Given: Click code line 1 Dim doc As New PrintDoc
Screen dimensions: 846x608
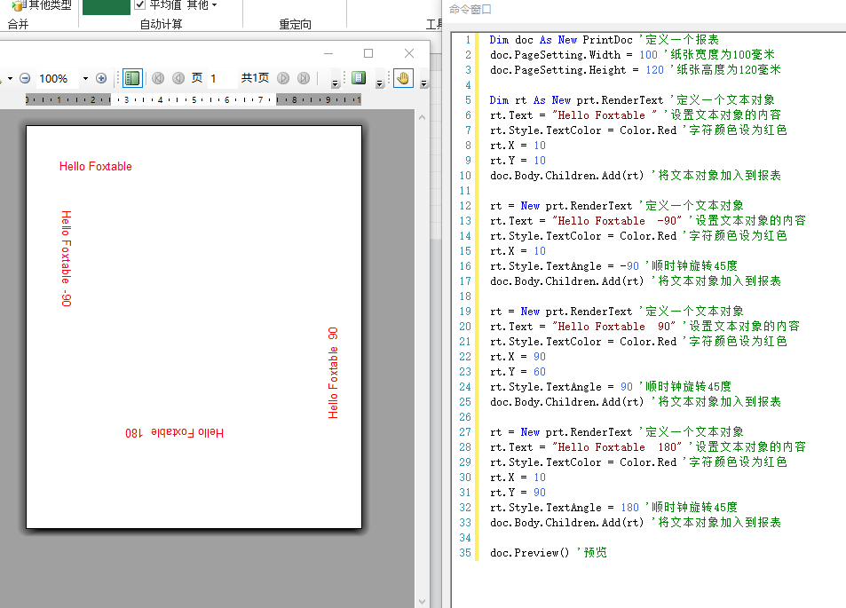Looking at the screenshot, I should point(604,40).
